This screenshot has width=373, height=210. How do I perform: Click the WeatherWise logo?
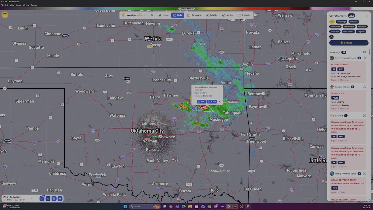click(x=132, y=15)
